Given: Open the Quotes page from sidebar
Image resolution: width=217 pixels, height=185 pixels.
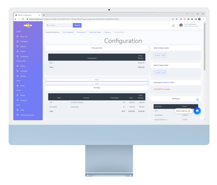Looking at the screenshot, I should pos(23,46).
